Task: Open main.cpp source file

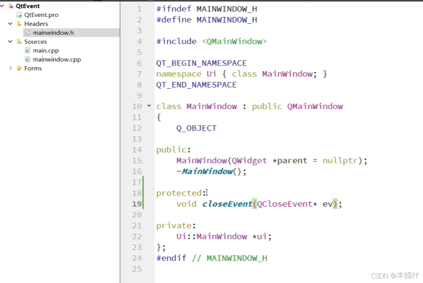Action: click(46, 50)
